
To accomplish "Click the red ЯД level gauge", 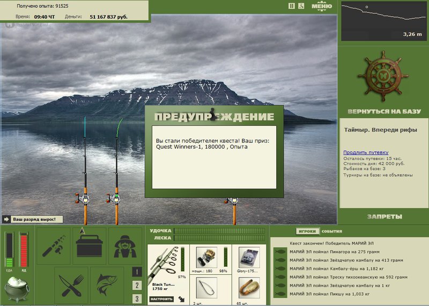I will 24,250.
